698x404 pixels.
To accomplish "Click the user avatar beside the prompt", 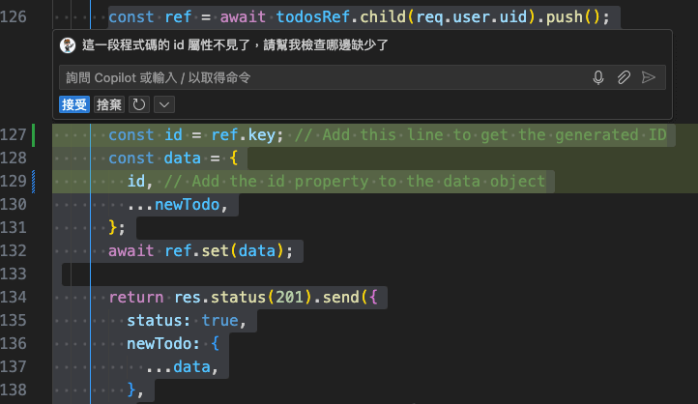I will (x=68, y=45).
